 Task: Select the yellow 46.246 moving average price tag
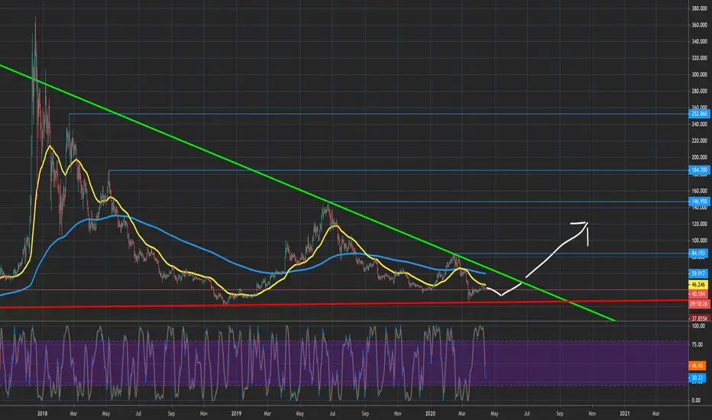point(698,285)
